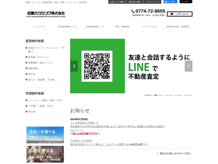Click the Facebook いいね! button

[170, 2]
